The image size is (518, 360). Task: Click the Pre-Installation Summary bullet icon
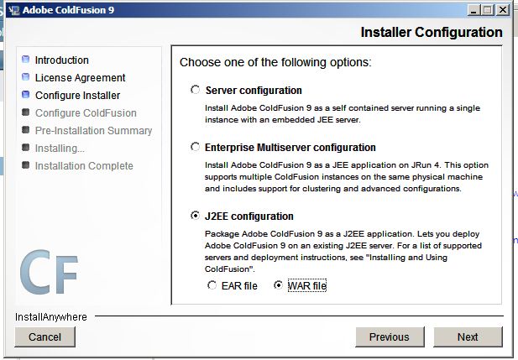(26, 131)
